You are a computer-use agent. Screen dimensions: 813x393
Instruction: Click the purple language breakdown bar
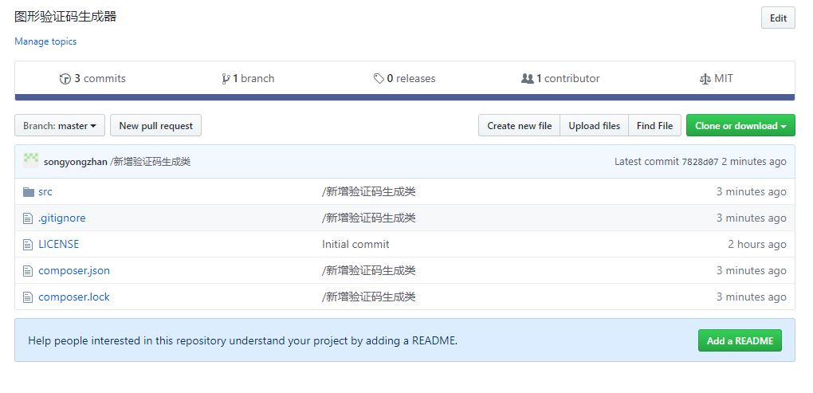[x=404, y=98]
